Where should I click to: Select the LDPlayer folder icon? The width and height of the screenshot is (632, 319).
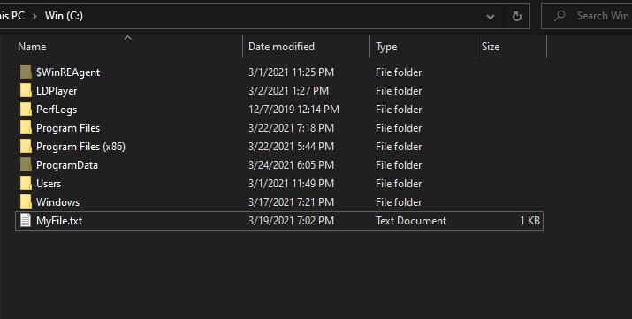click(x=26, y=91)
